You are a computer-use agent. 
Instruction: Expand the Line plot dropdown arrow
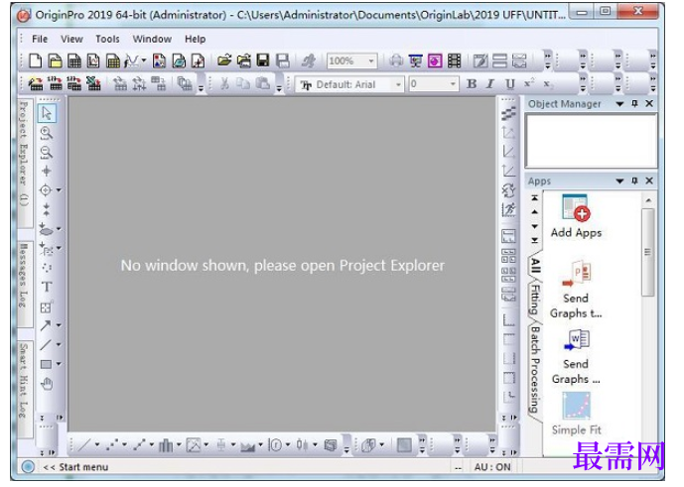[97, 445]
